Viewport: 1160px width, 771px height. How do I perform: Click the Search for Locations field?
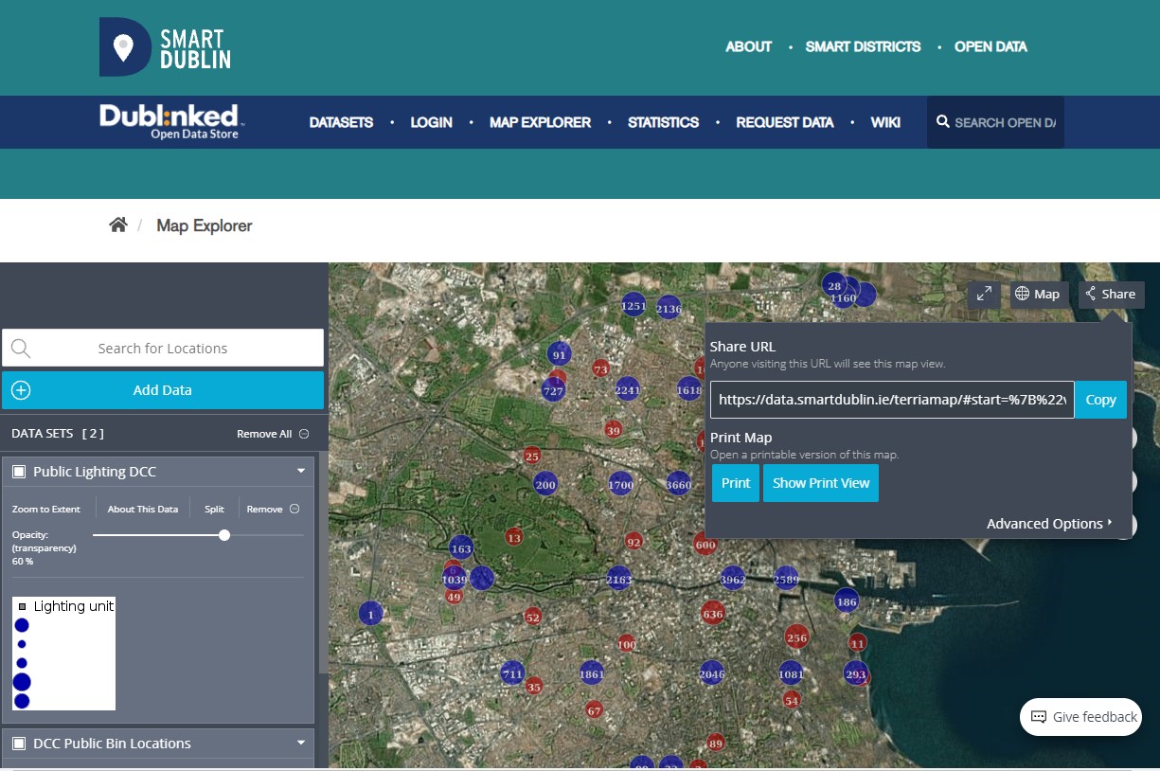click(x=163, y=348)
